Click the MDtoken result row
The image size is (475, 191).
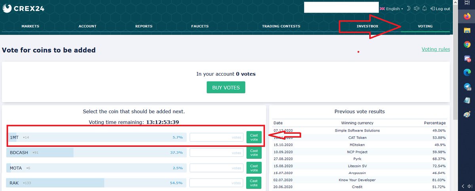click(359, 144)
